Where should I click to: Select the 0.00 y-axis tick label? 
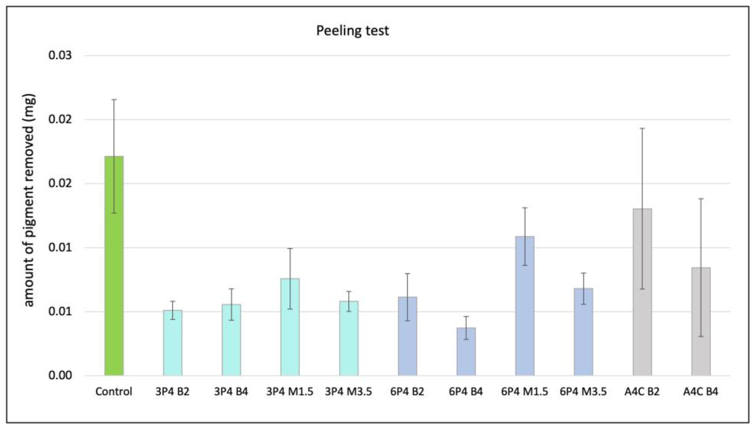(60, 375)
